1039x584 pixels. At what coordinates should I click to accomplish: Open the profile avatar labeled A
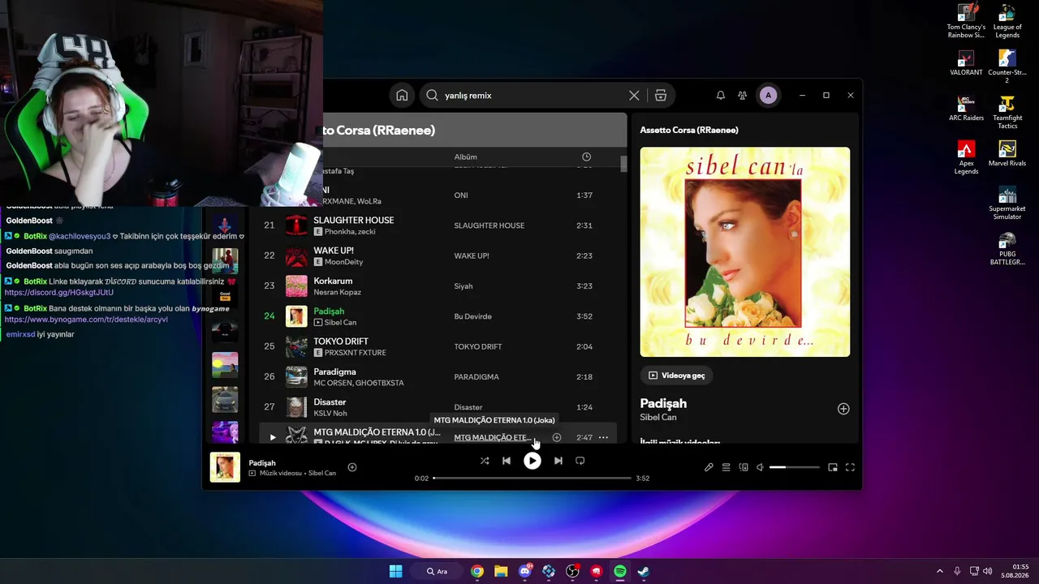[768, 95]
